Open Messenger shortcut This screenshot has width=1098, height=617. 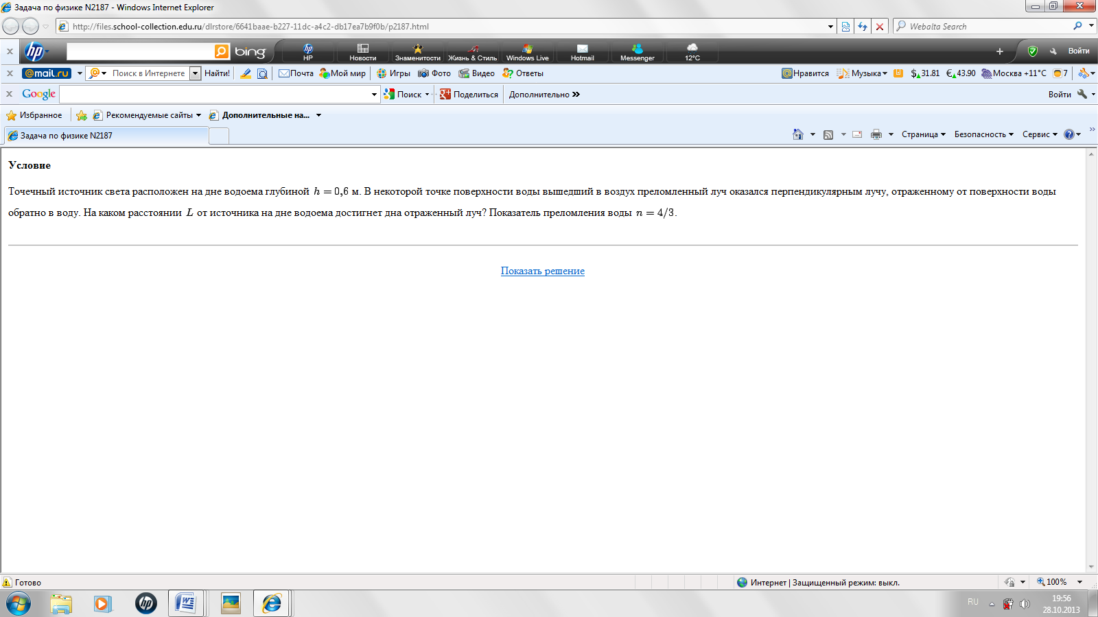pyautogui.click(x=638, y=51)
